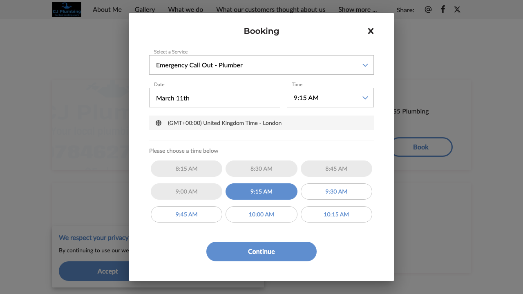The height and width of the screenshot is (294, 523).
Task: Close the Booking dialog with the X
Action: click(371, 31)
